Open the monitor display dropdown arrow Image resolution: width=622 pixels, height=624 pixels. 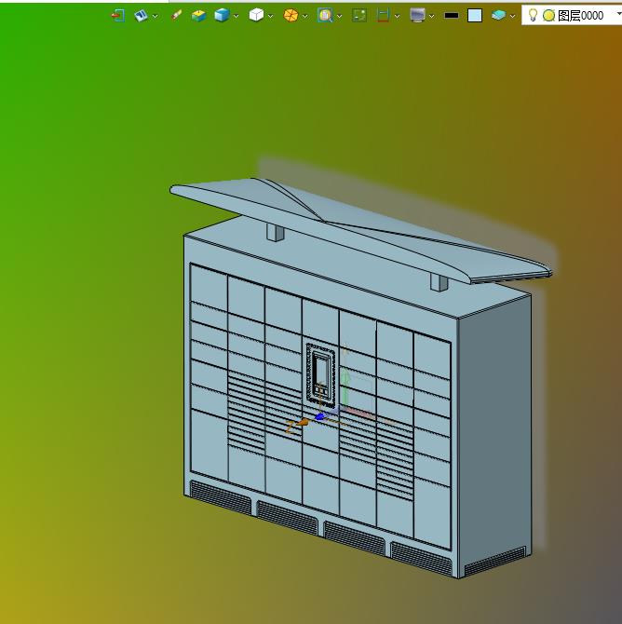pos(432,17)
